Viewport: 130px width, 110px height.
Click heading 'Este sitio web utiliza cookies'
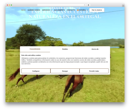pos(31,55)
